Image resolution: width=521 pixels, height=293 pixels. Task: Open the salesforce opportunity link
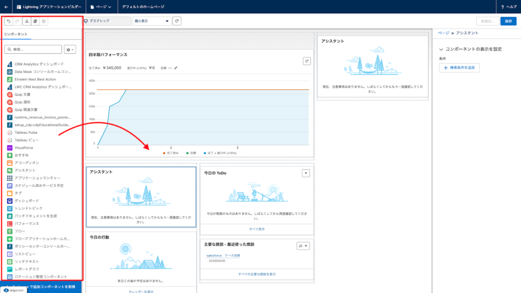(x=214, y=255)
